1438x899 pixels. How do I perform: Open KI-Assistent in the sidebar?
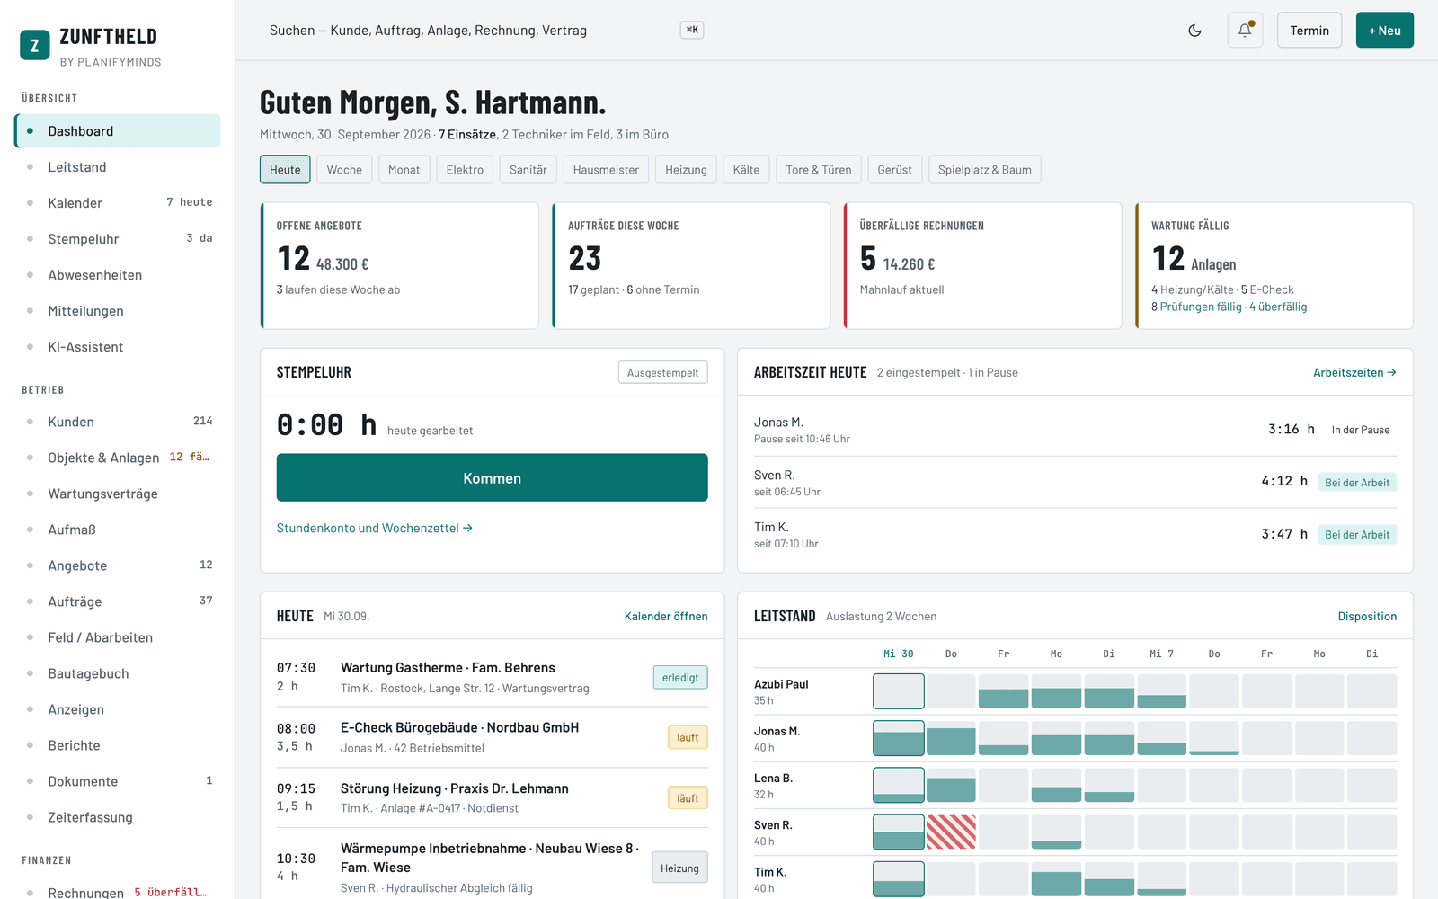118,347
